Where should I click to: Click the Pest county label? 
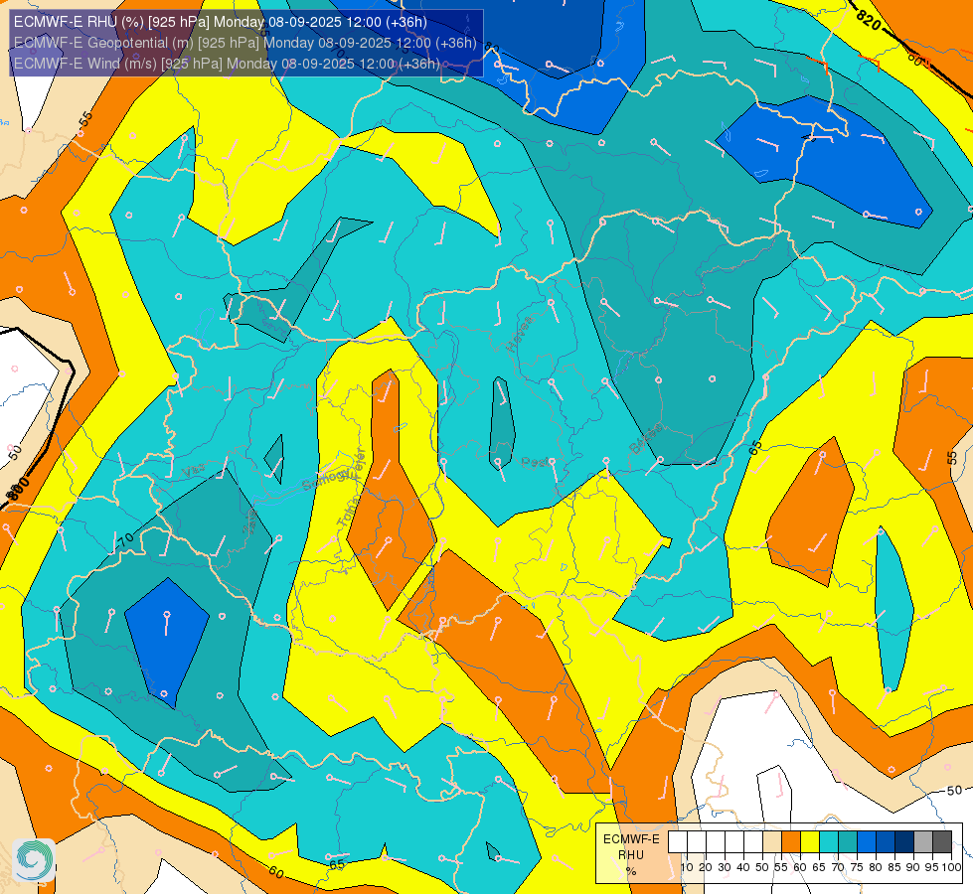[535, 462]
